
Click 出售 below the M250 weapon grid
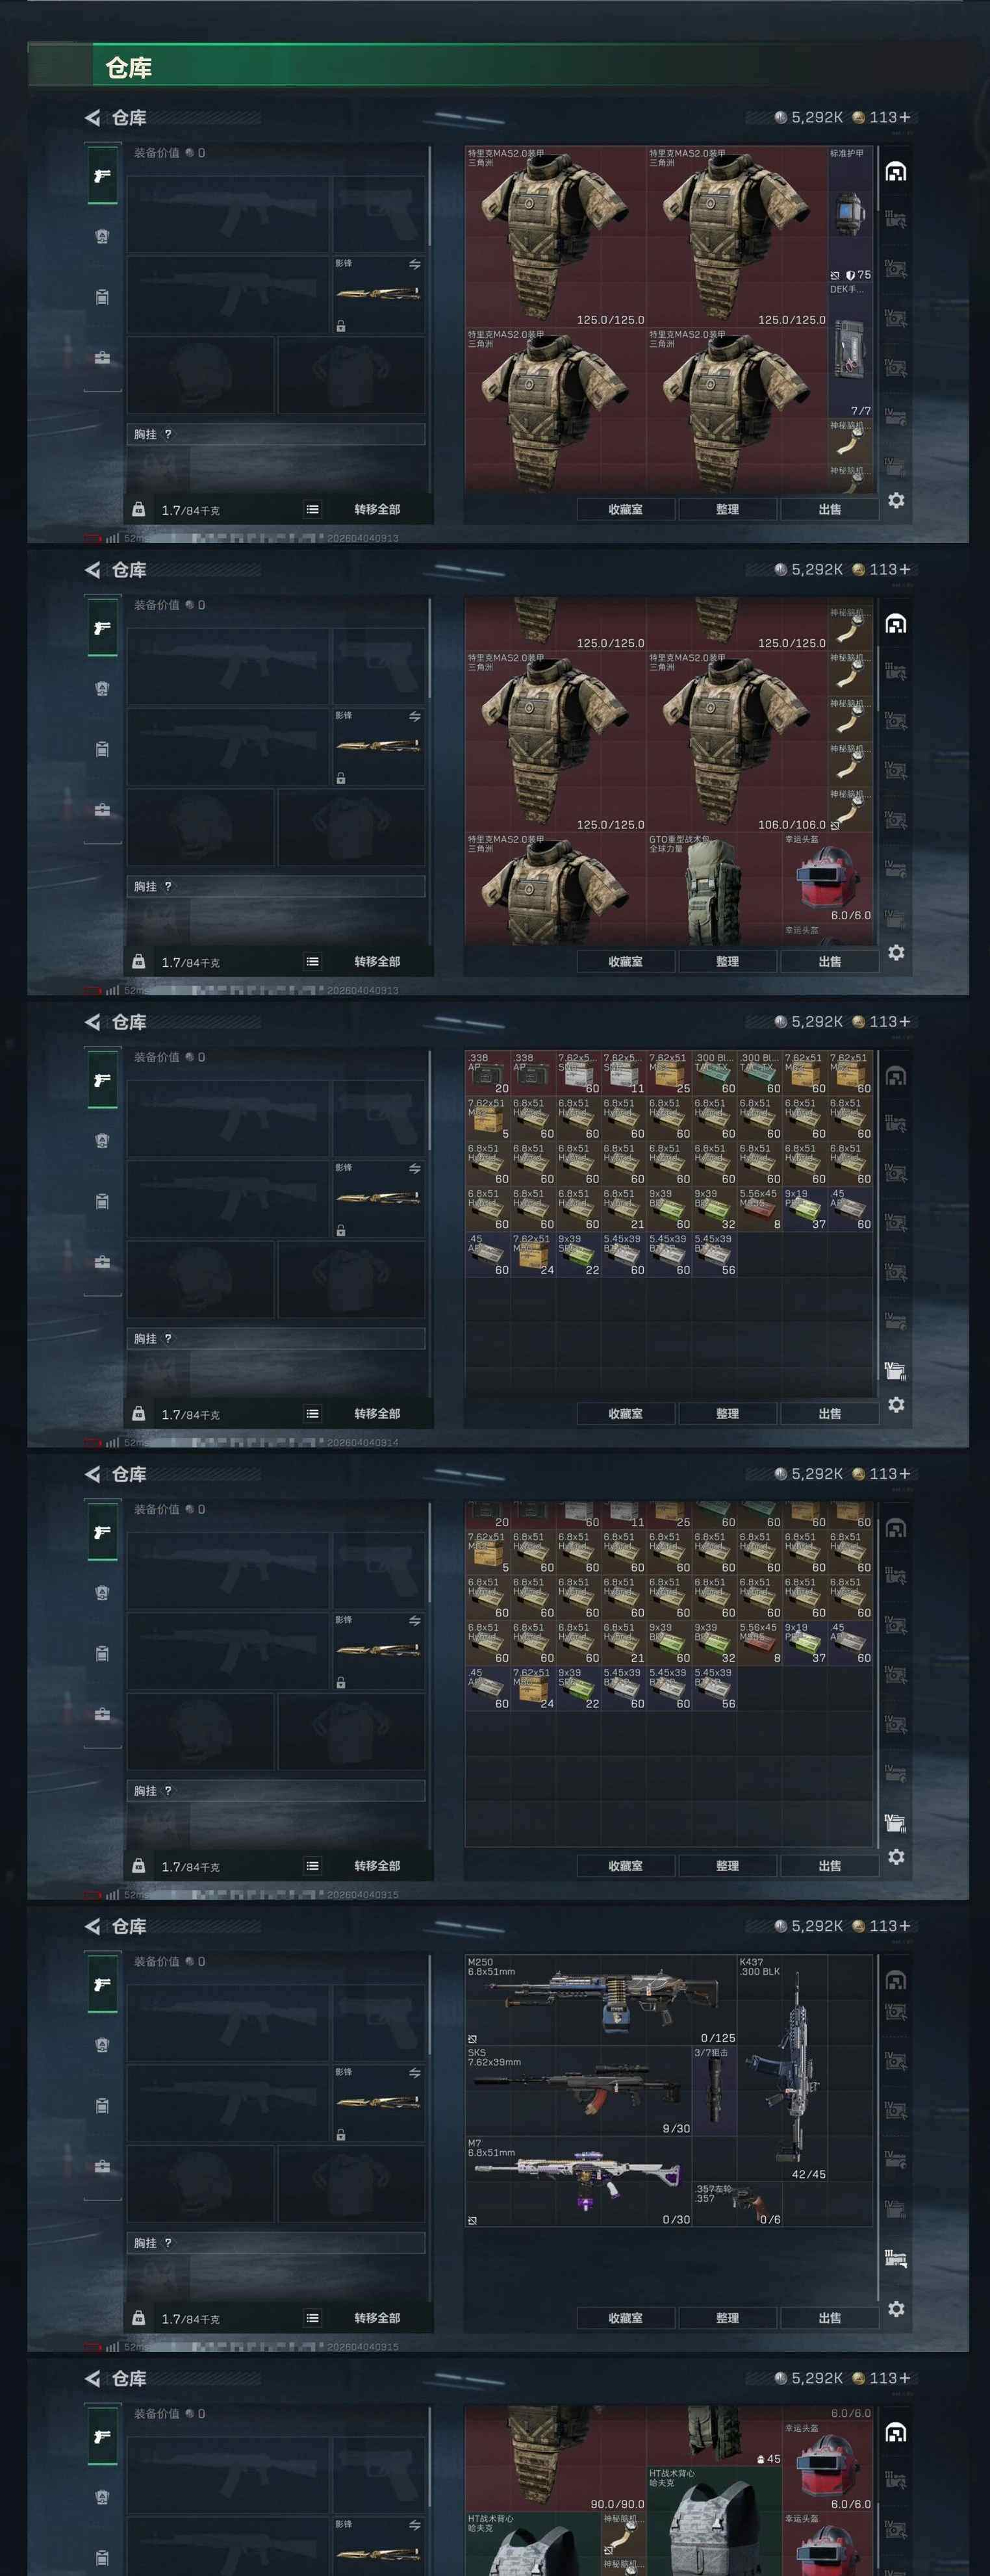[x=829, y=2317]
